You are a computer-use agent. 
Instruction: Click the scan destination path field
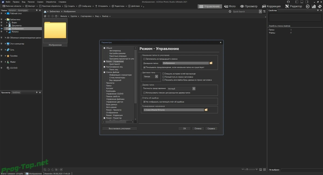coord(174,110)
